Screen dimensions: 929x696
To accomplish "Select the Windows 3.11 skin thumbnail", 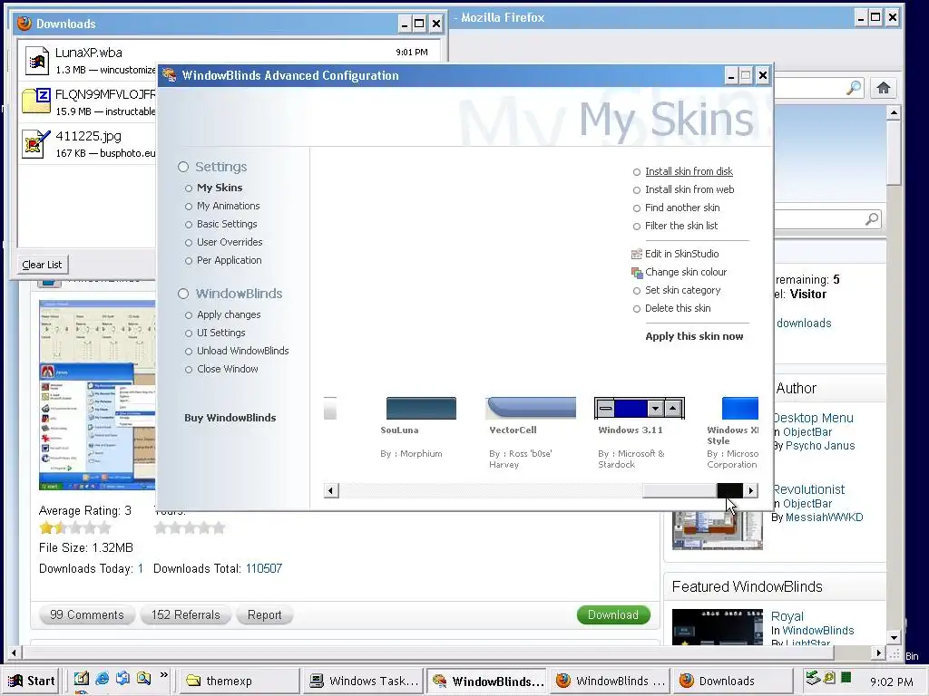I will pos(640,409).
